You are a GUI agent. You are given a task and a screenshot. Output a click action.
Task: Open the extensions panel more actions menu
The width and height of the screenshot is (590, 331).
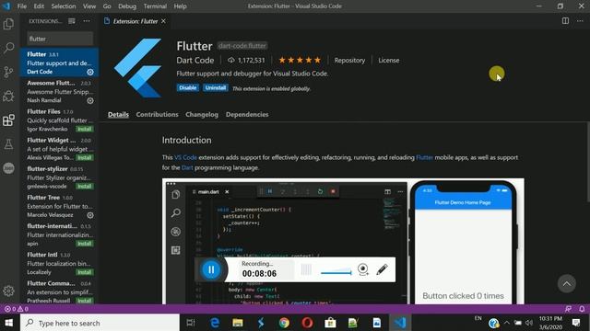coord(87,21)
